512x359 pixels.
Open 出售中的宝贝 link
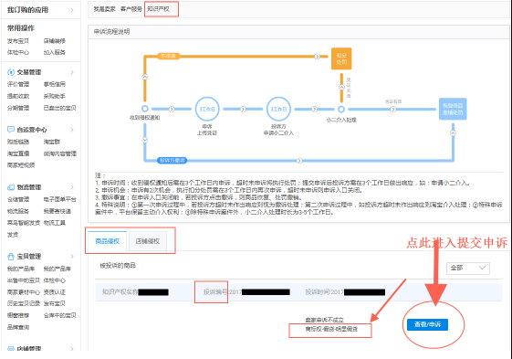tap(24, 280)
